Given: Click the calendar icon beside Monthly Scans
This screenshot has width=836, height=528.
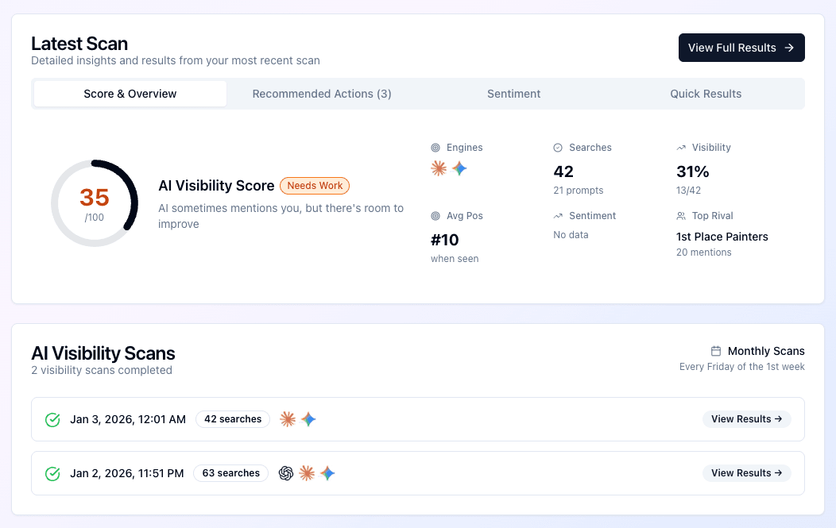Looking at the screenshot, I should pyautogui.click(x=716, y=351).
